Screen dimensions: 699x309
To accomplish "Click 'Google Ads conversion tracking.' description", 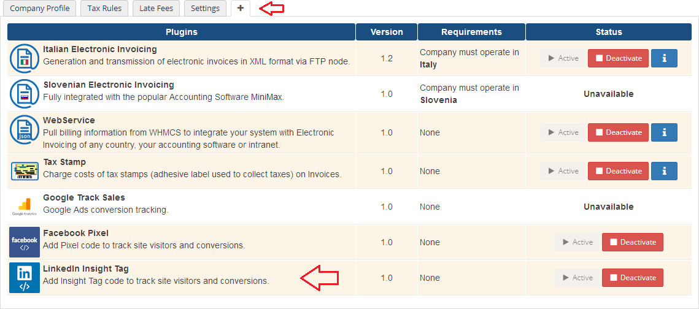I will [x=106, y=210].
